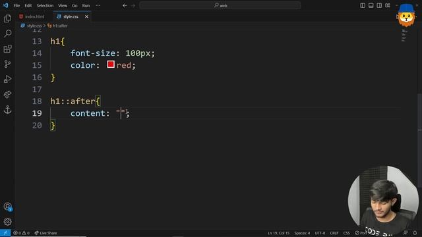Open the red color picker swatch
Image resolution: width=422 pixels, height=237 pixels.
coord(111,65)
